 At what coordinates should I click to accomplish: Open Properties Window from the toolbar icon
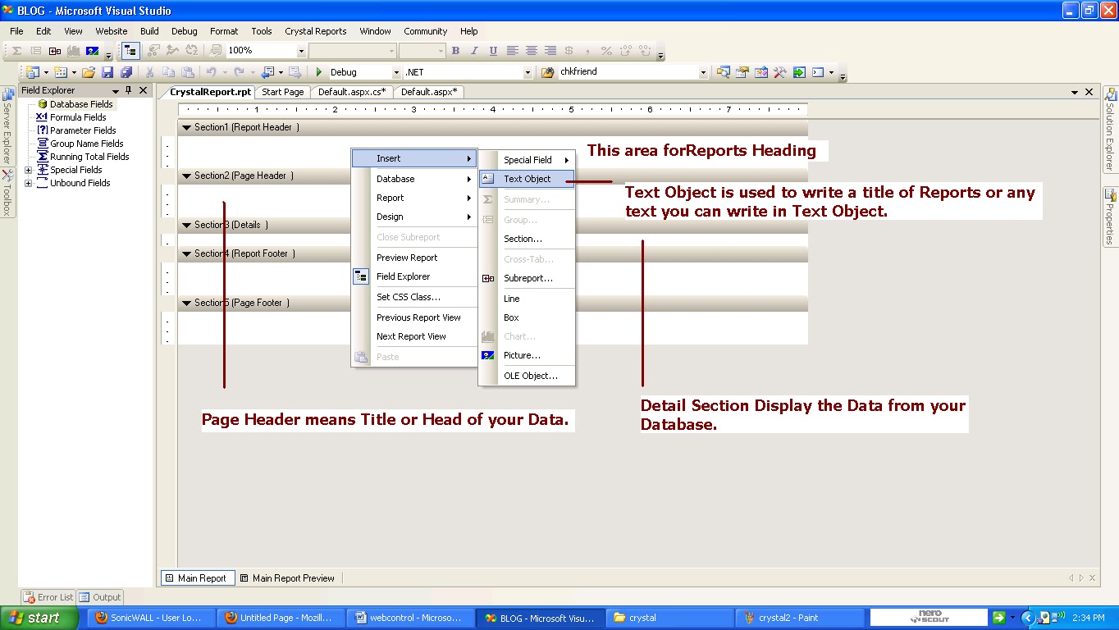coord(742,72)
